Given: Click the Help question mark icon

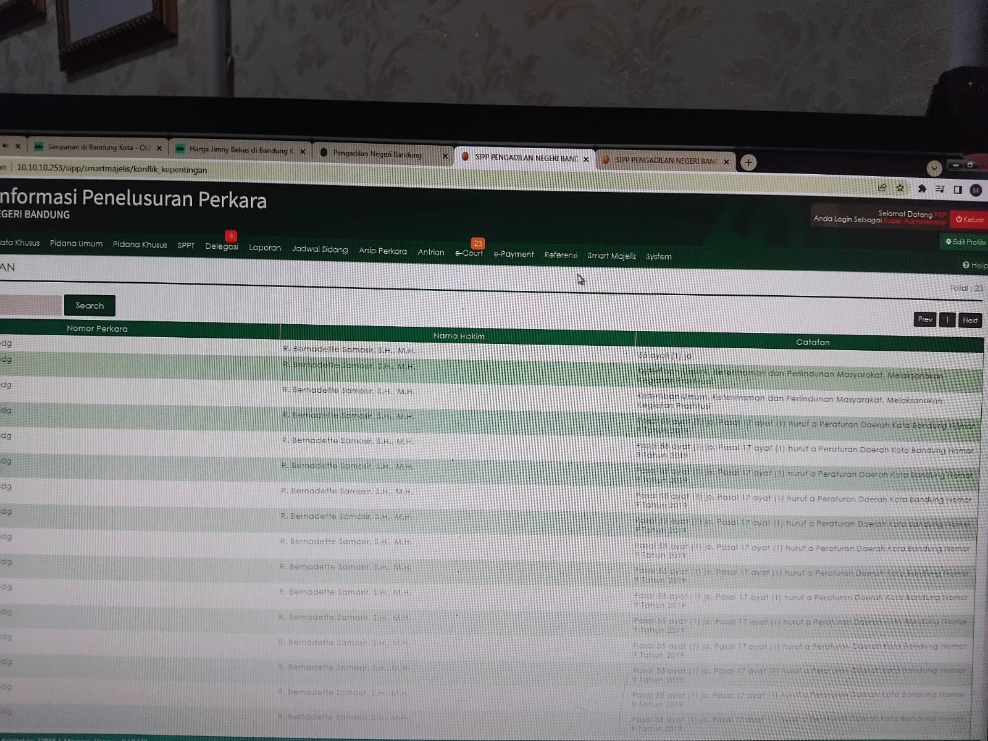Looking at the screenshot, I should [x=966, y=265].
